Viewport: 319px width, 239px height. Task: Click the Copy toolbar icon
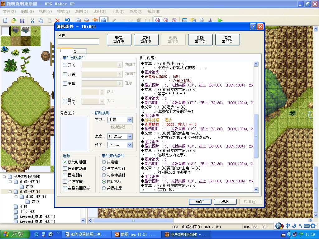tap(41, 20)
